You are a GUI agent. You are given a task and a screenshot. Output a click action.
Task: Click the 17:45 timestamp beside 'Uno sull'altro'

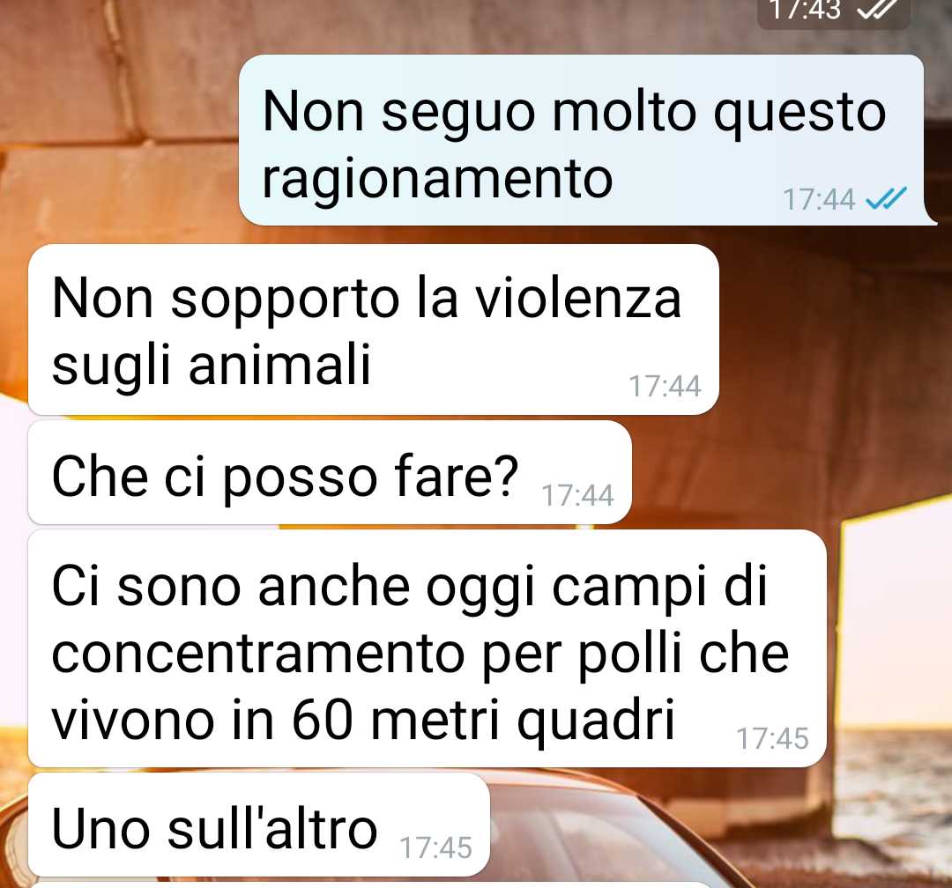point(436,847)
